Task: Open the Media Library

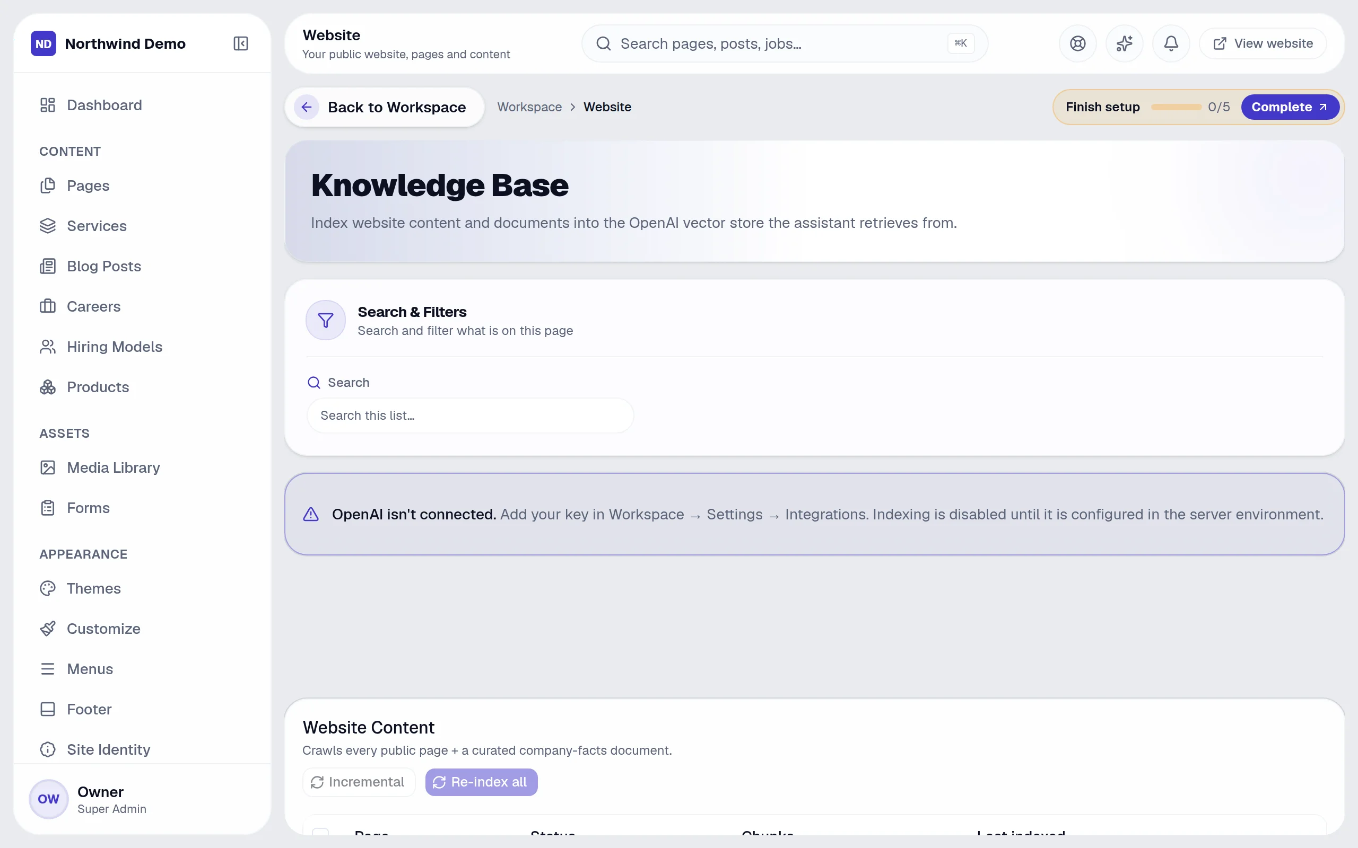Action: 142,468
